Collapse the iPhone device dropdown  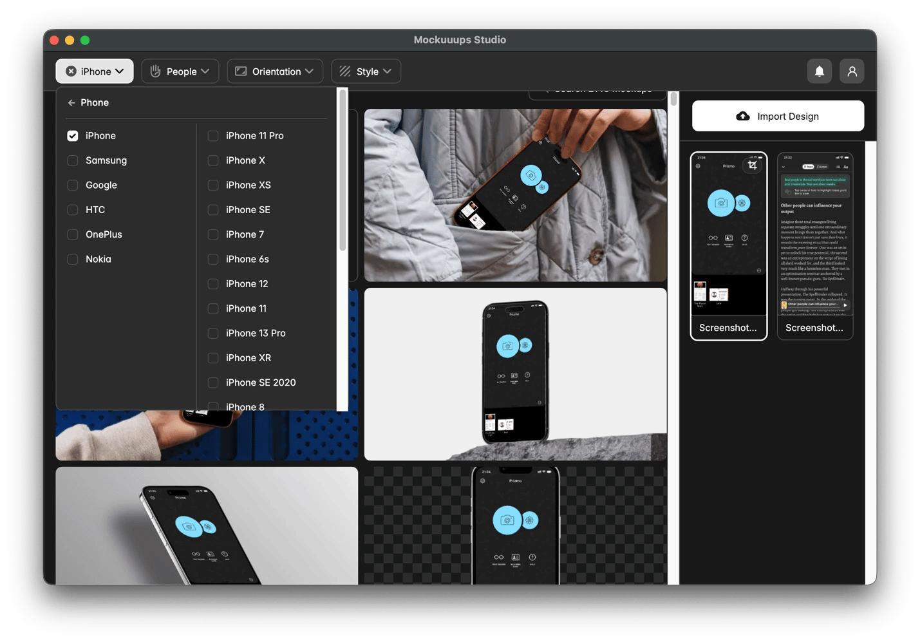95,71
